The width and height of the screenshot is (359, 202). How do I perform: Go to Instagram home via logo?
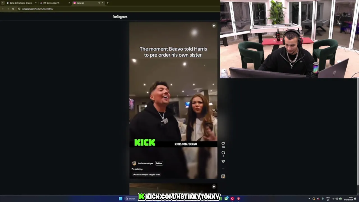click(120, 17)
